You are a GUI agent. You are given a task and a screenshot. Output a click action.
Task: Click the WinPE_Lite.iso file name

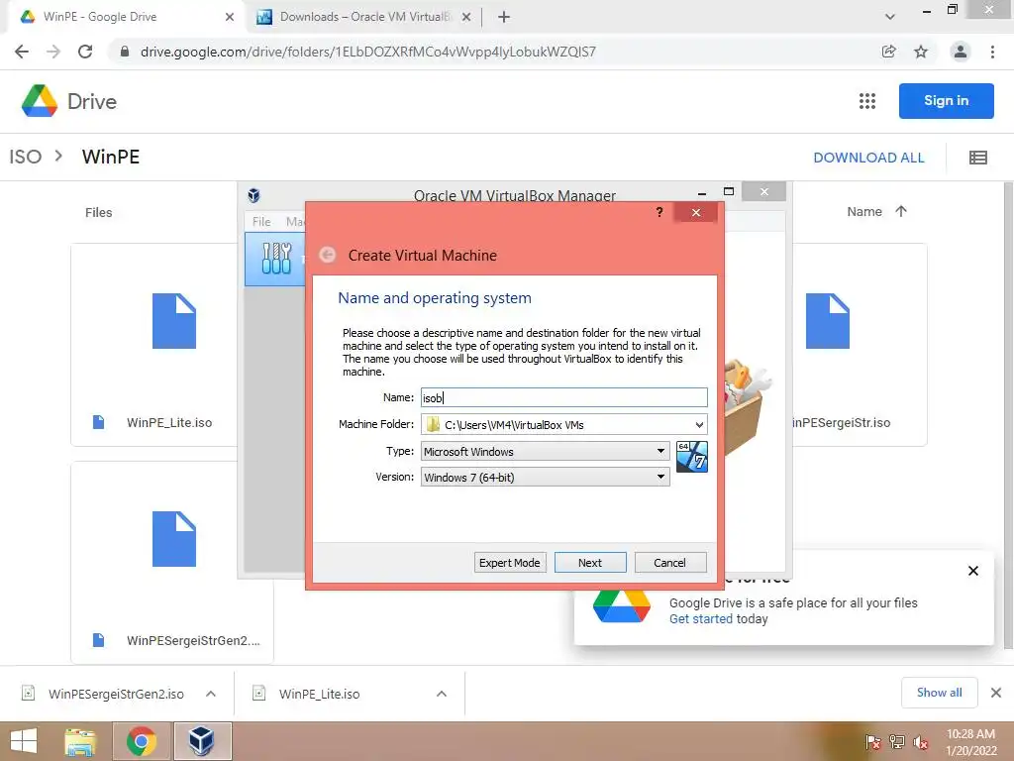pos(169,422)
